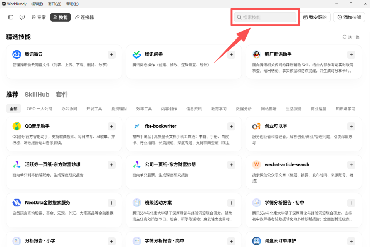The width and height of the screenshot is (370, 247).
Task: Filter by 商业运营 category
Action: coord(319,109)
